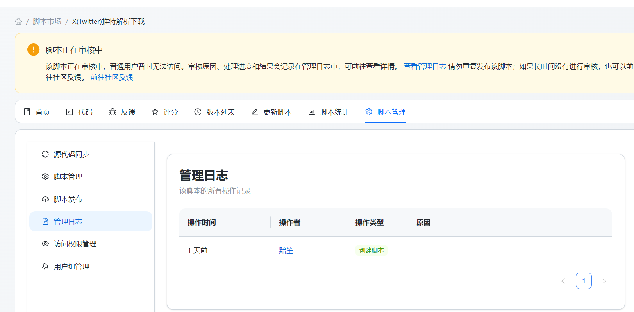Click the bug icon for 反馈
The height and width of the screenshot is (312, 634).
(113, 112)
